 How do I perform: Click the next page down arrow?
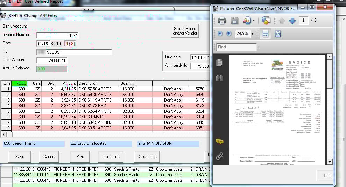tap(292, 21)
